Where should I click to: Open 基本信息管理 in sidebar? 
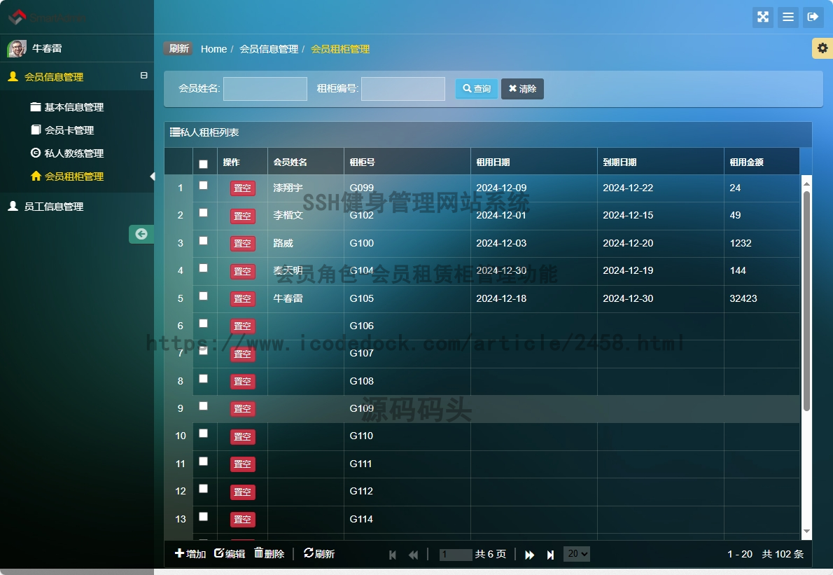point(67,107)
